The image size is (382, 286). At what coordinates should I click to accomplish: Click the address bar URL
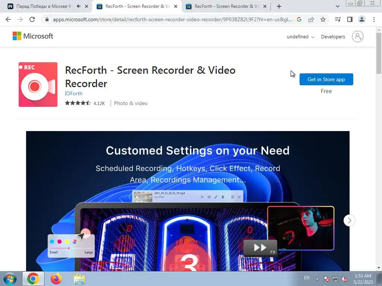point(172,19)
